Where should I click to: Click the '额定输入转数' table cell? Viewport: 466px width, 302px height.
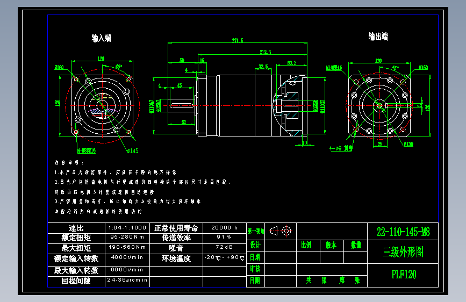(x=76, y=258)
